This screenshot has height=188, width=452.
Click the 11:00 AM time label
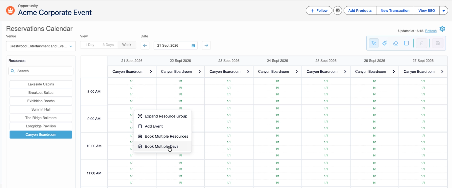click(x=94, y=173)
